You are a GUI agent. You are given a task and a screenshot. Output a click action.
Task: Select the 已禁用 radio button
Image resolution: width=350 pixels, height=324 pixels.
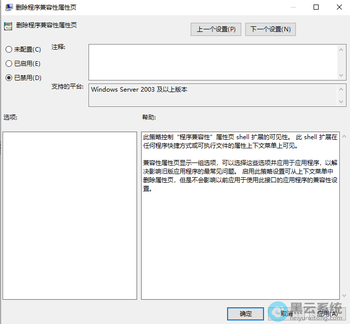8,77
